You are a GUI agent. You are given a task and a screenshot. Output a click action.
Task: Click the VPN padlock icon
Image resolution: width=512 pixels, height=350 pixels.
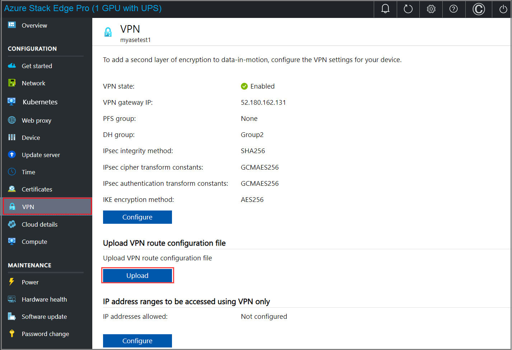point(12,207)
